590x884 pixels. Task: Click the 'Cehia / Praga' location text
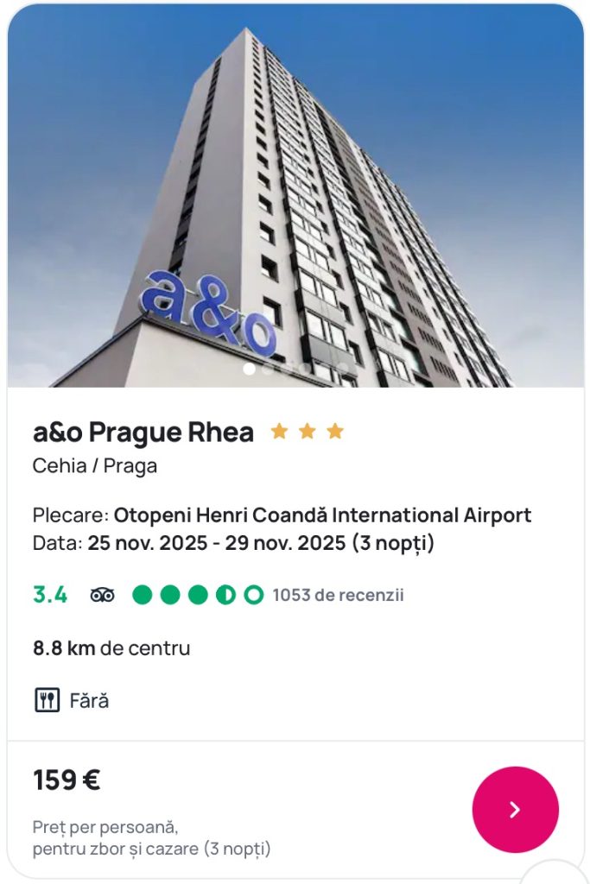click(x=95, y=466)
